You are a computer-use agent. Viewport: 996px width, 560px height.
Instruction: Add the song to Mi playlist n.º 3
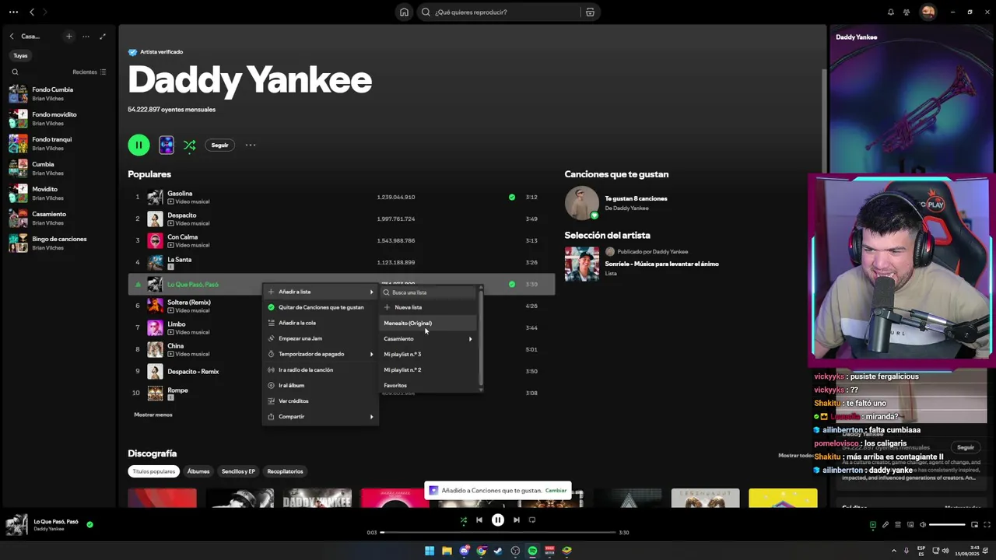click(x=428, y=354)
